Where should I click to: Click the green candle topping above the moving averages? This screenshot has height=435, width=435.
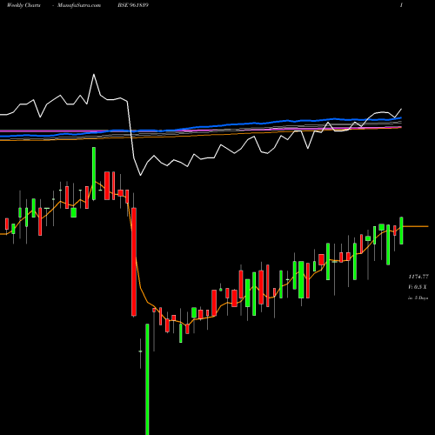(x=94, y=173)
